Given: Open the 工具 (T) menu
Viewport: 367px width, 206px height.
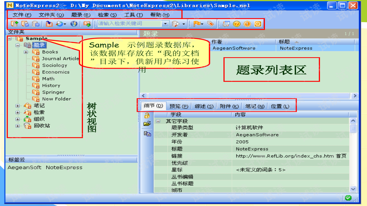Looking at the screenshot, I should pos(133,15).
